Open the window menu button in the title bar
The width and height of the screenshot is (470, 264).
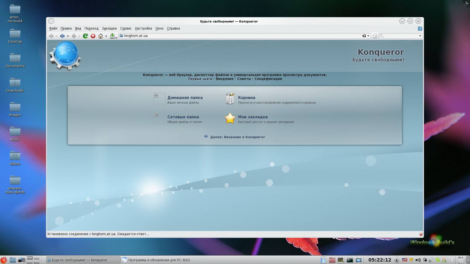[x=51, y=21]
